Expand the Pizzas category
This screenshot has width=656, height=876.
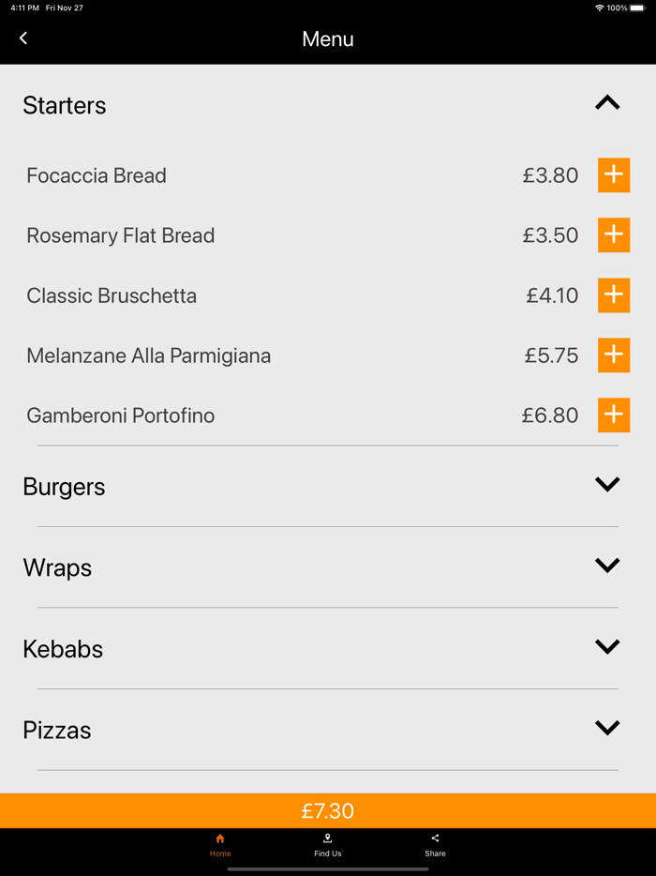point(607,728)
